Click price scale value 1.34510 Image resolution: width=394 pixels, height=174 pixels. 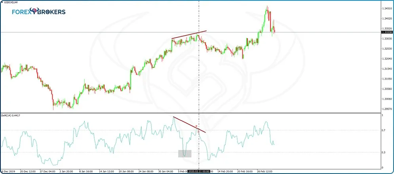[x=387, y=8]
